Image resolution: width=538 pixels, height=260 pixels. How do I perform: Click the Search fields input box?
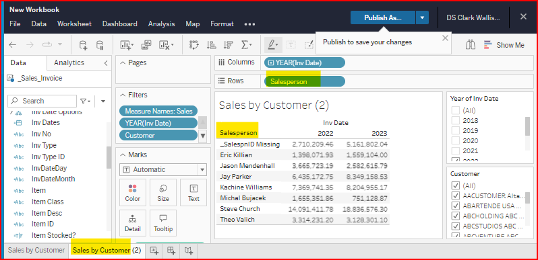click(x=42, y=101)
